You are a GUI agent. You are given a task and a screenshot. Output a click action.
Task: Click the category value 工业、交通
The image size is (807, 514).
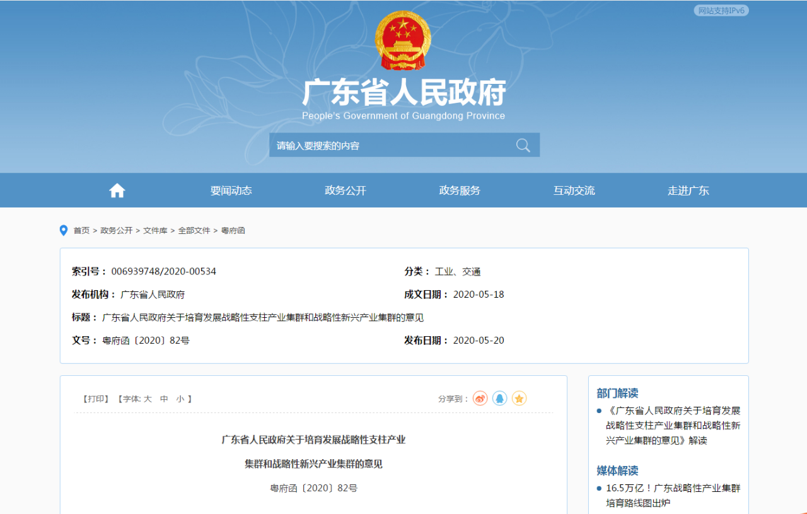(458, 272)
